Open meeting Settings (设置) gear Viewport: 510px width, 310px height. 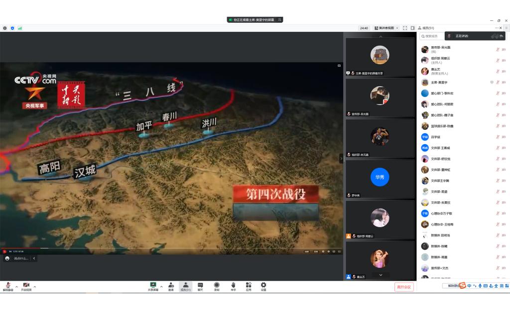click(x=263, y=286)
